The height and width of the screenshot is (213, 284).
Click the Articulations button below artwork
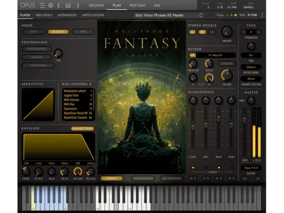(x=143, y=178)
